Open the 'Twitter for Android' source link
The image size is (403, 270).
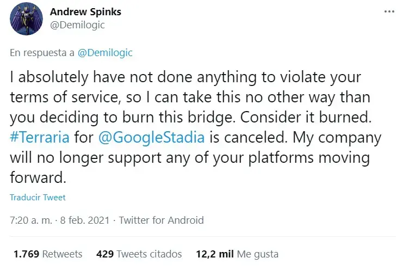[x=161, y=220]
